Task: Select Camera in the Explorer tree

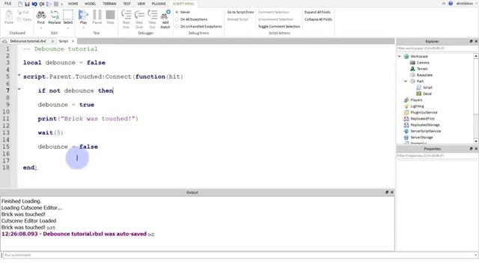Action: click(420, 63)
